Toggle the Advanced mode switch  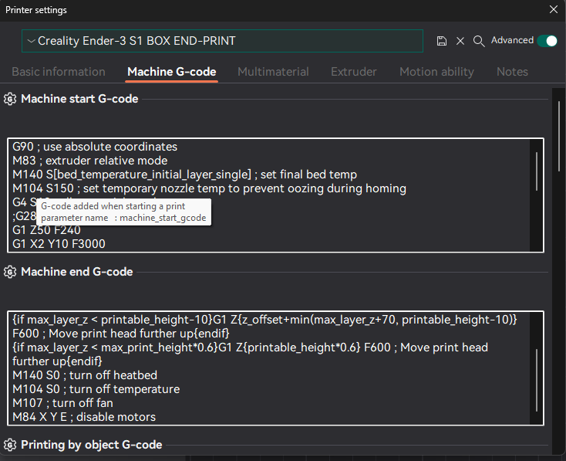tap(547, 41)
